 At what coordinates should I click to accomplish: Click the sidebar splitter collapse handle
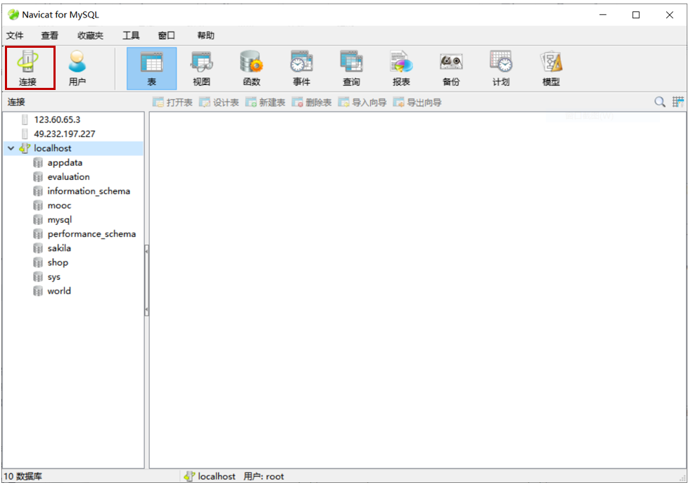pyautogui.click(x=147, y=281)
